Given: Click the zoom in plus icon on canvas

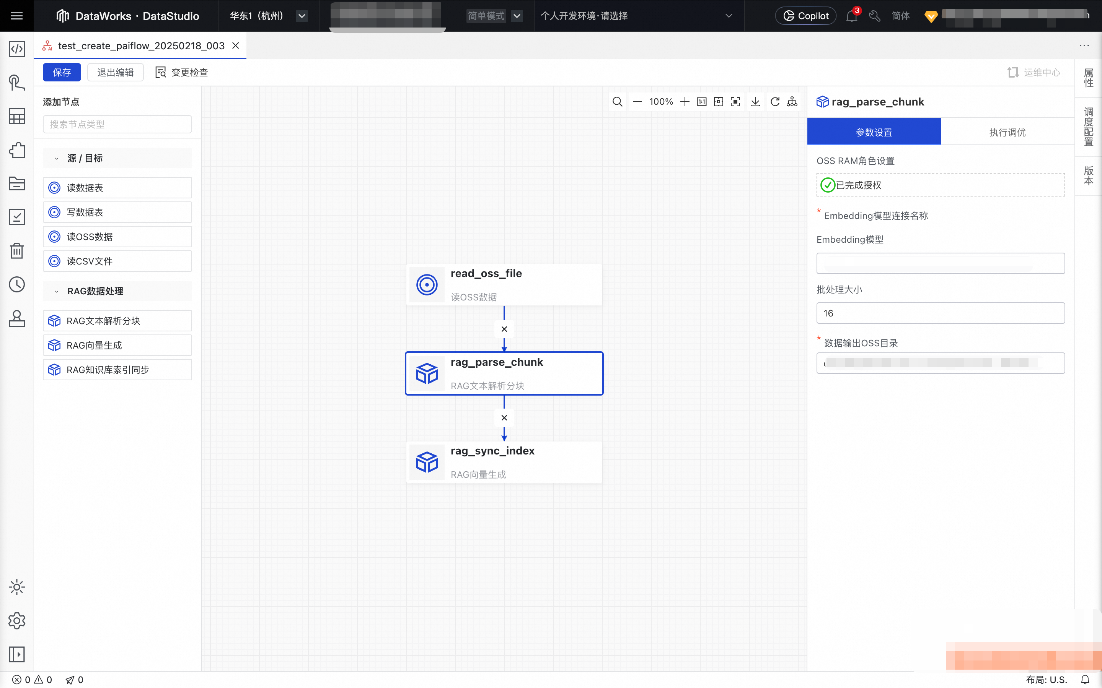Looking at the screenshot, I should (685, 101).
